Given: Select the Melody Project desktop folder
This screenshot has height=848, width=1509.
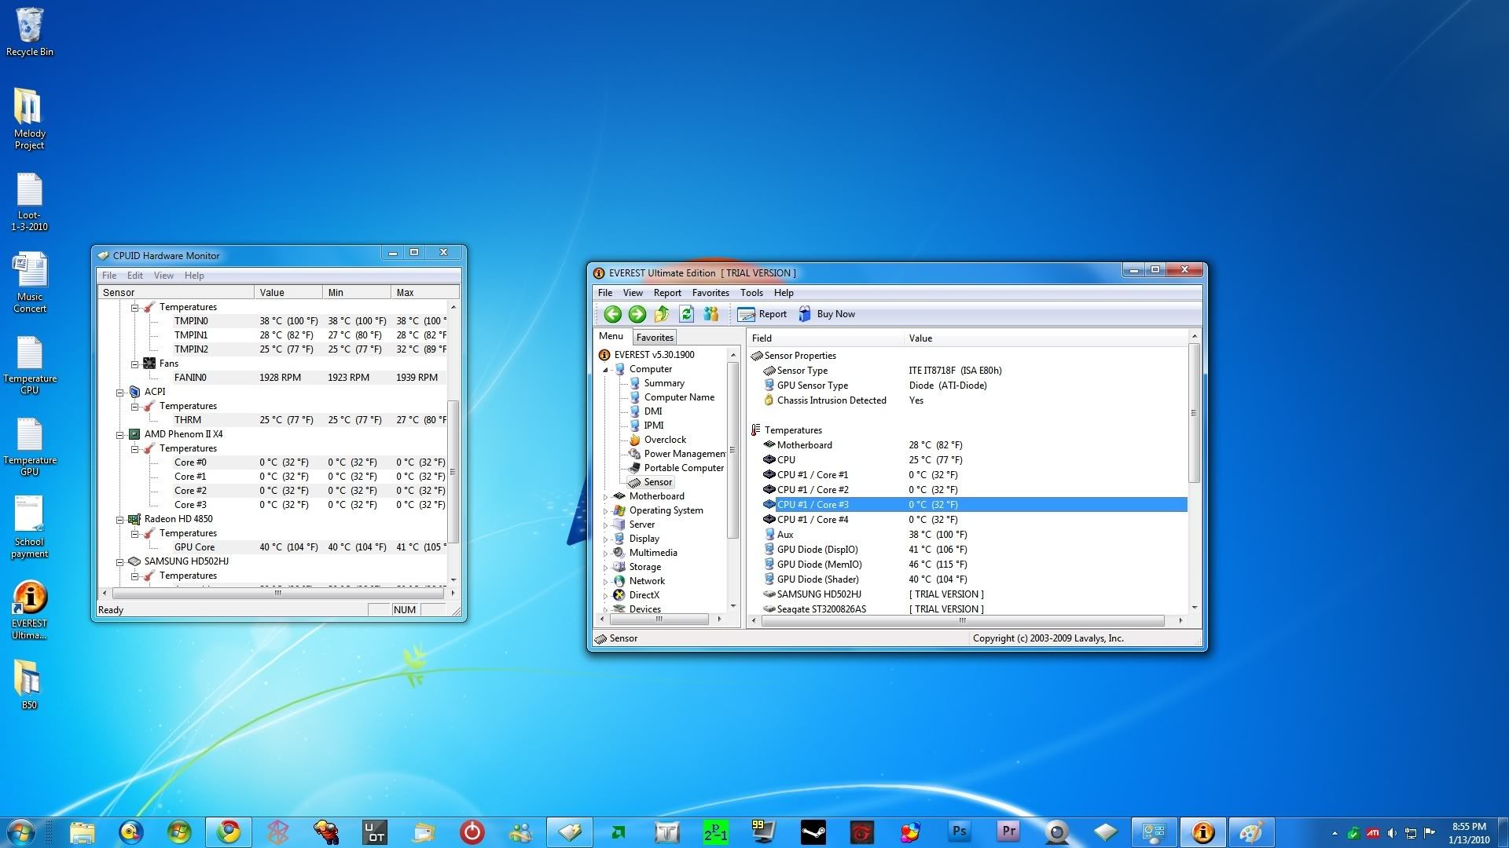Looking at the screenshot, I should [29, 118].
